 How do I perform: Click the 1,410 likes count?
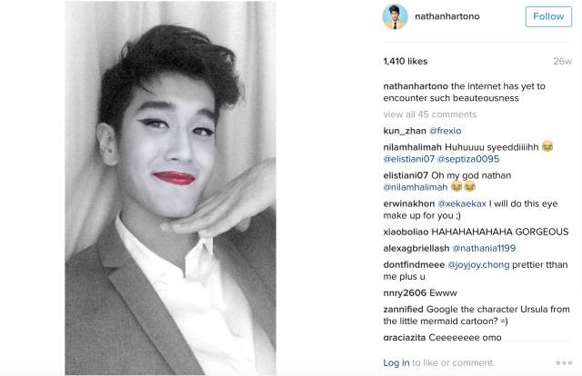click(405, 61)
